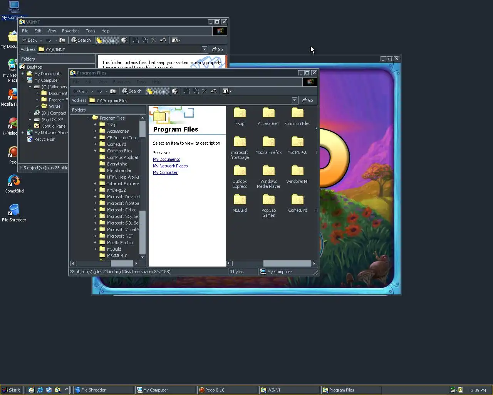This screenshot has width=493, height=395.
Task: Open the View menu in WINNT window
Action: point(52,31)
